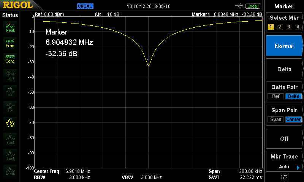
Task: Click the SWT 22.222 ms value
Action: pyautogui.click(x=251, y=177)
